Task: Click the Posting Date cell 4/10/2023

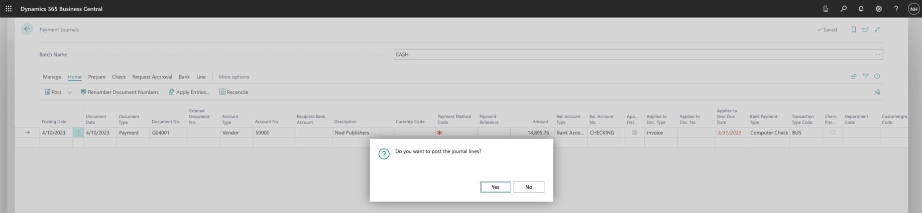Action: pyautogui.click(x=56, y=132)
